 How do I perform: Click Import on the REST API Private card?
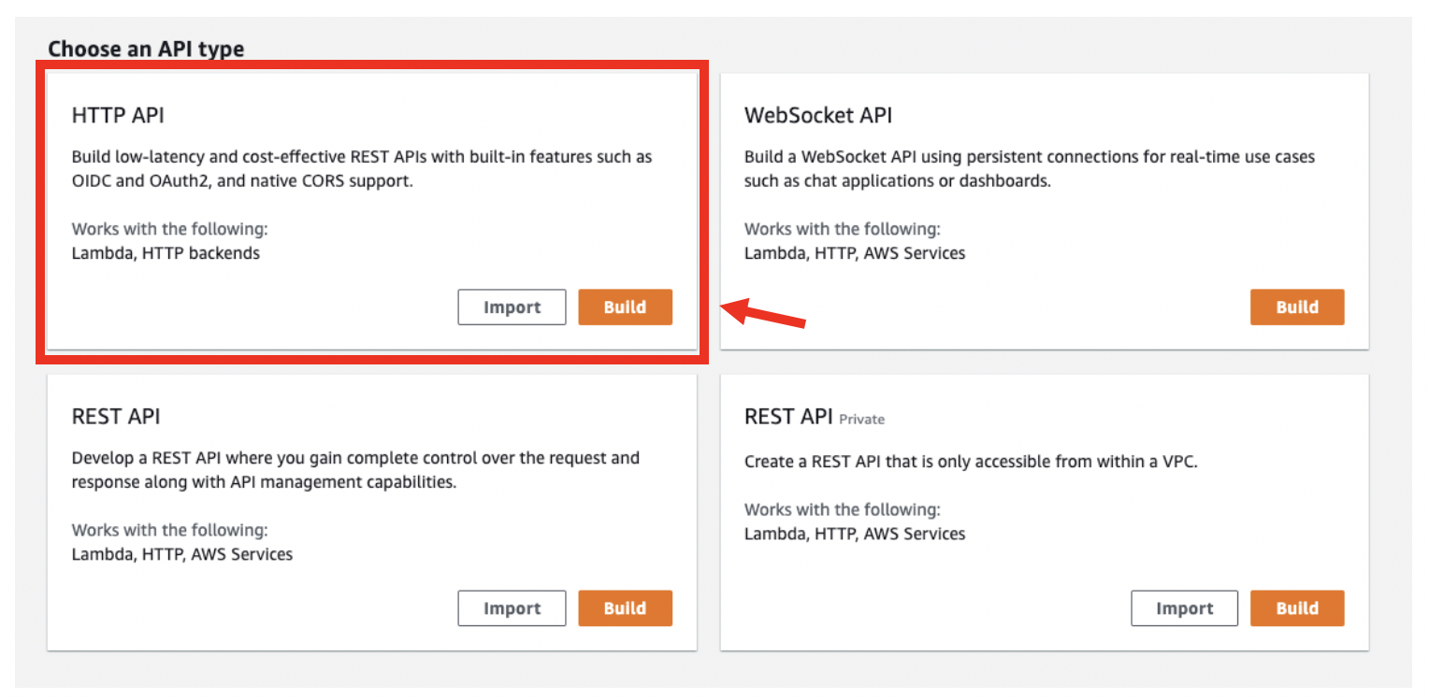click(1184, 607)
